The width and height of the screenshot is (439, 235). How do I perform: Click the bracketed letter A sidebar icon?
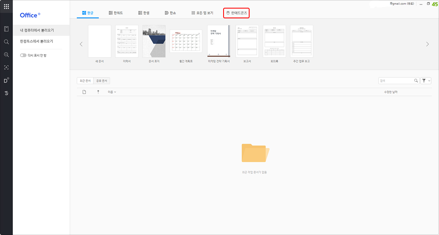pyautogui.click(x=6, y=68)
